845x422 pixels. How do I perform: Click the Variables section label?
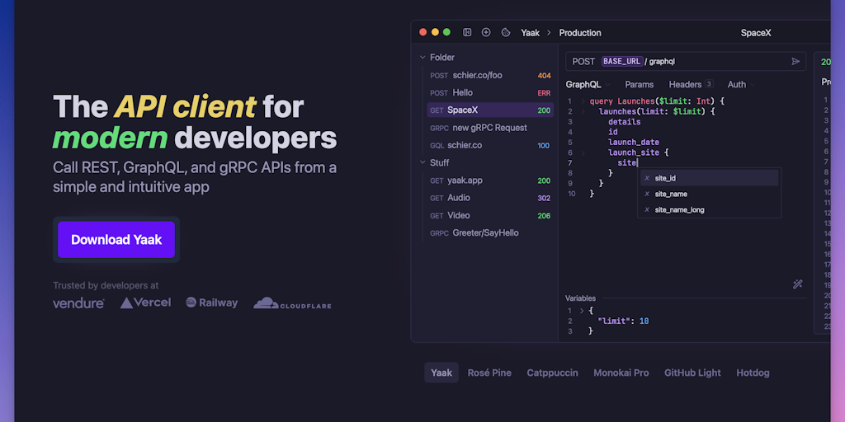(580, 298)
